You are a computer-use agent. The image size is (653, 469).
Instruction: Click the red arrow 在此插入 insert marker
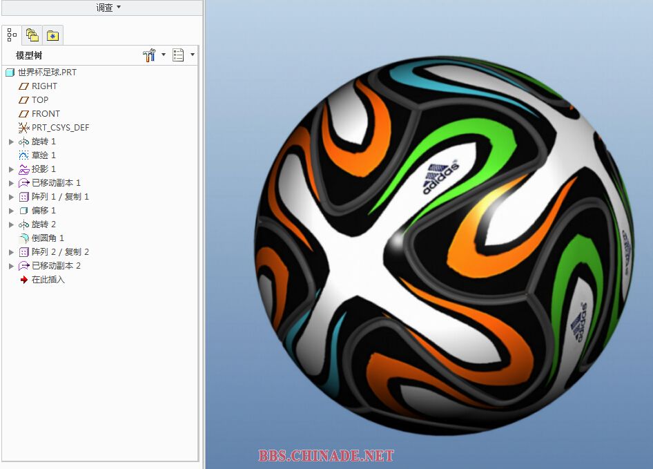click(x=23, y=280)
